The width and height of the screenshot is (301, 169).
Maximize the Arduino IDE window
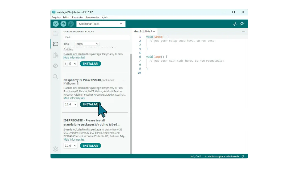coord(233,12)
